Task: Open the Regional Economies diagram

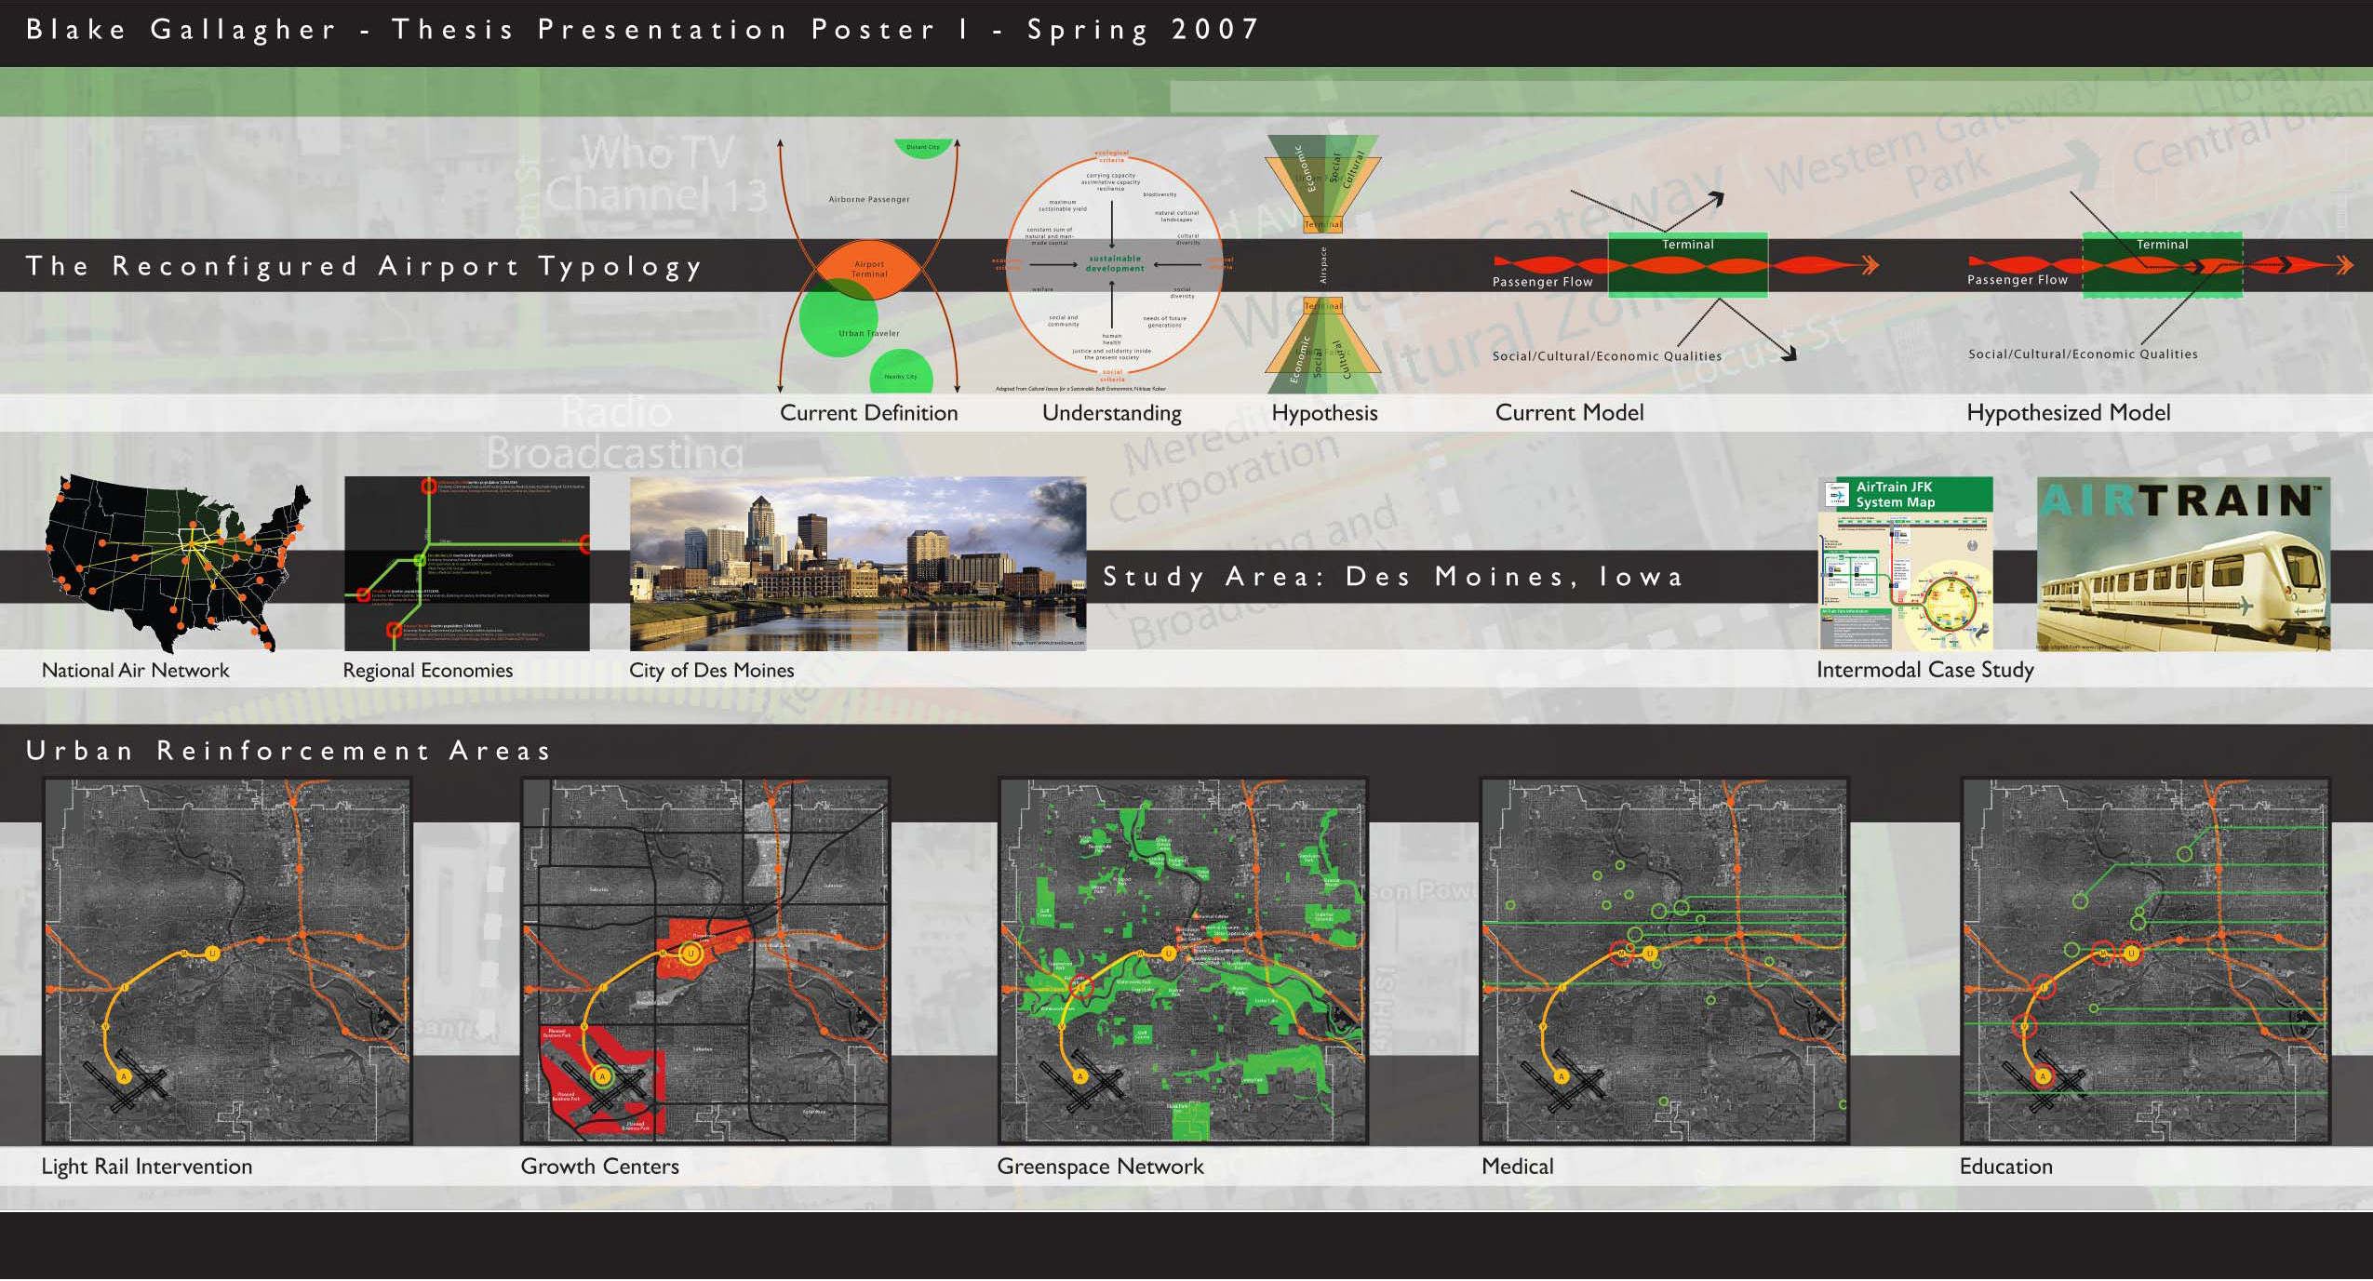Action: point(467,564)
